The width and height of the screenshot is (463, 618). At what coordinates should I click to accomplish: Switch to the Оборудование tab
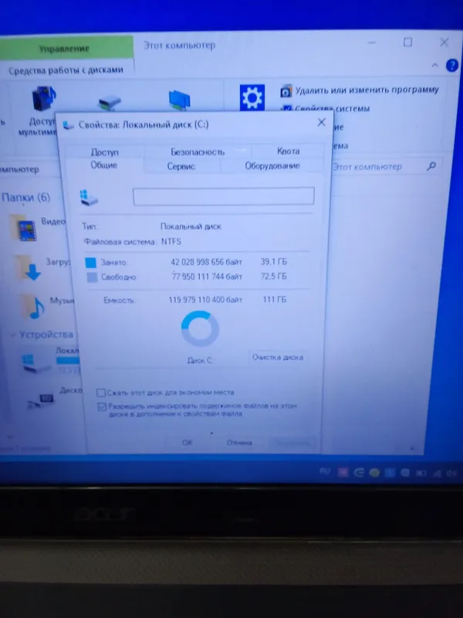272,166
